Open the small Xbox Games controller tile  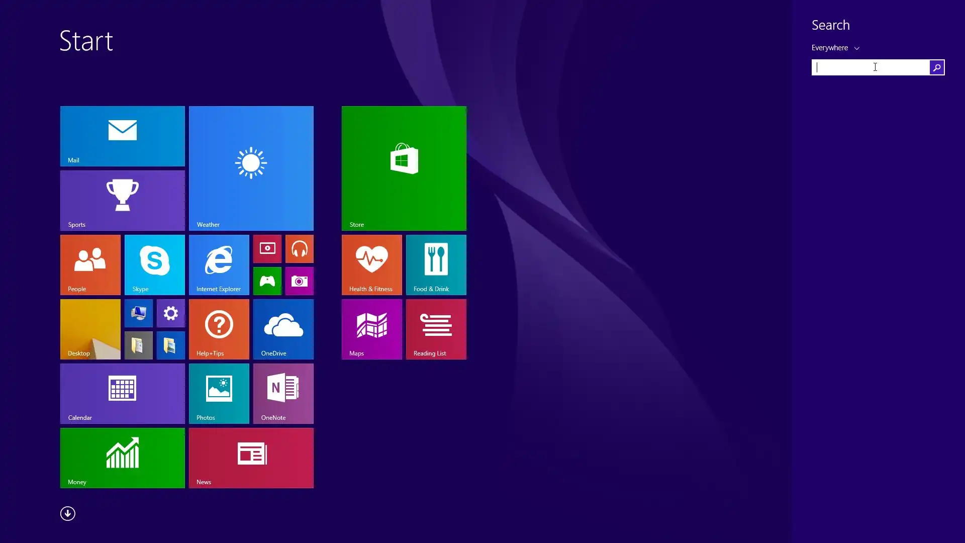[x=267, y=281]
